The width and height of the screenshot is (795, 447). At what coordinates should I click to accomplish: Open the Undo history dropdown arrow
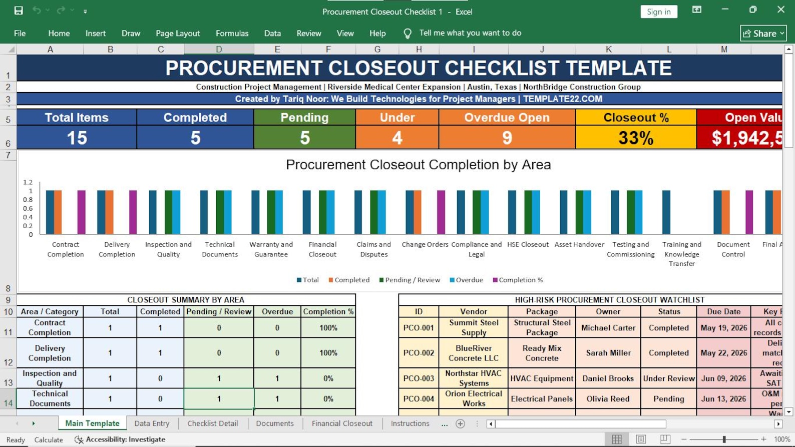pos(48,11)
